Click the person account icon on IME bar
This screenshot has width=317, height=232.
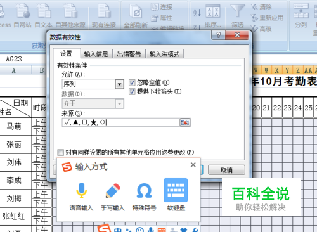173,230
